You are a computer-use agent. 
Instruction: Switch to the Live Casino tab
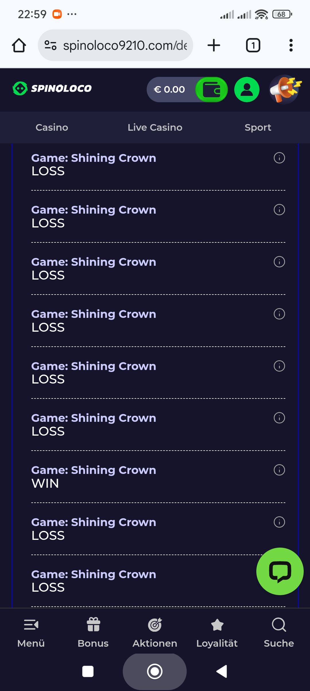(155, 127)
